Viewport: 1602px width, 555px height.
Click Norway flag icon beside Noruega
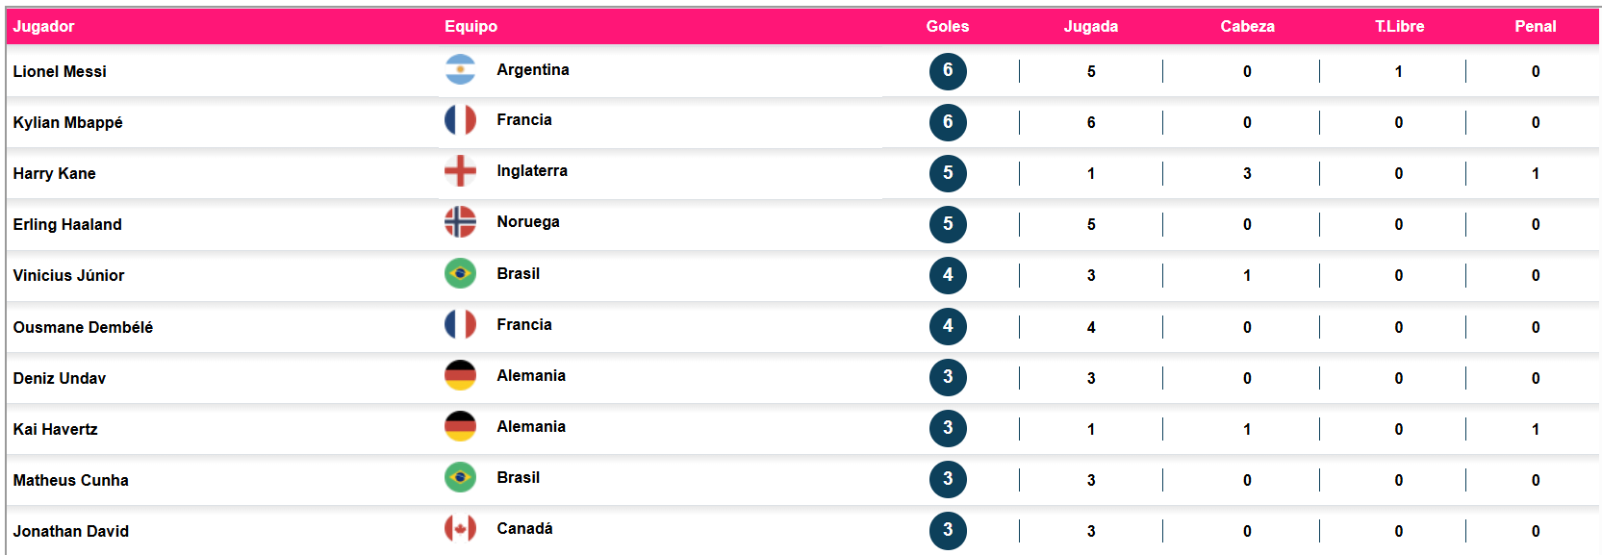point(460,222)
